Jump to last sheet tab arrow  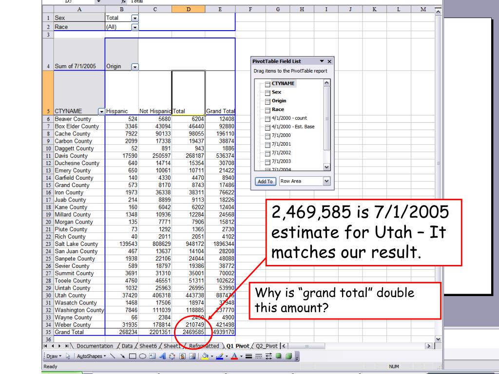66,346
